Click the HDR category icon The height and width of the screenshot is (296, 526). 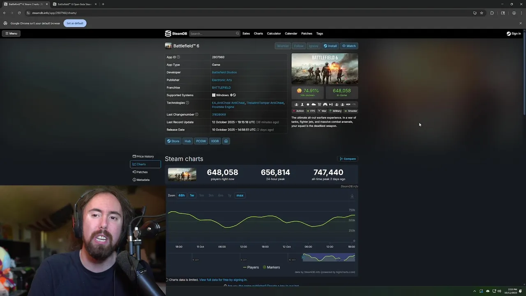[348, 104]
